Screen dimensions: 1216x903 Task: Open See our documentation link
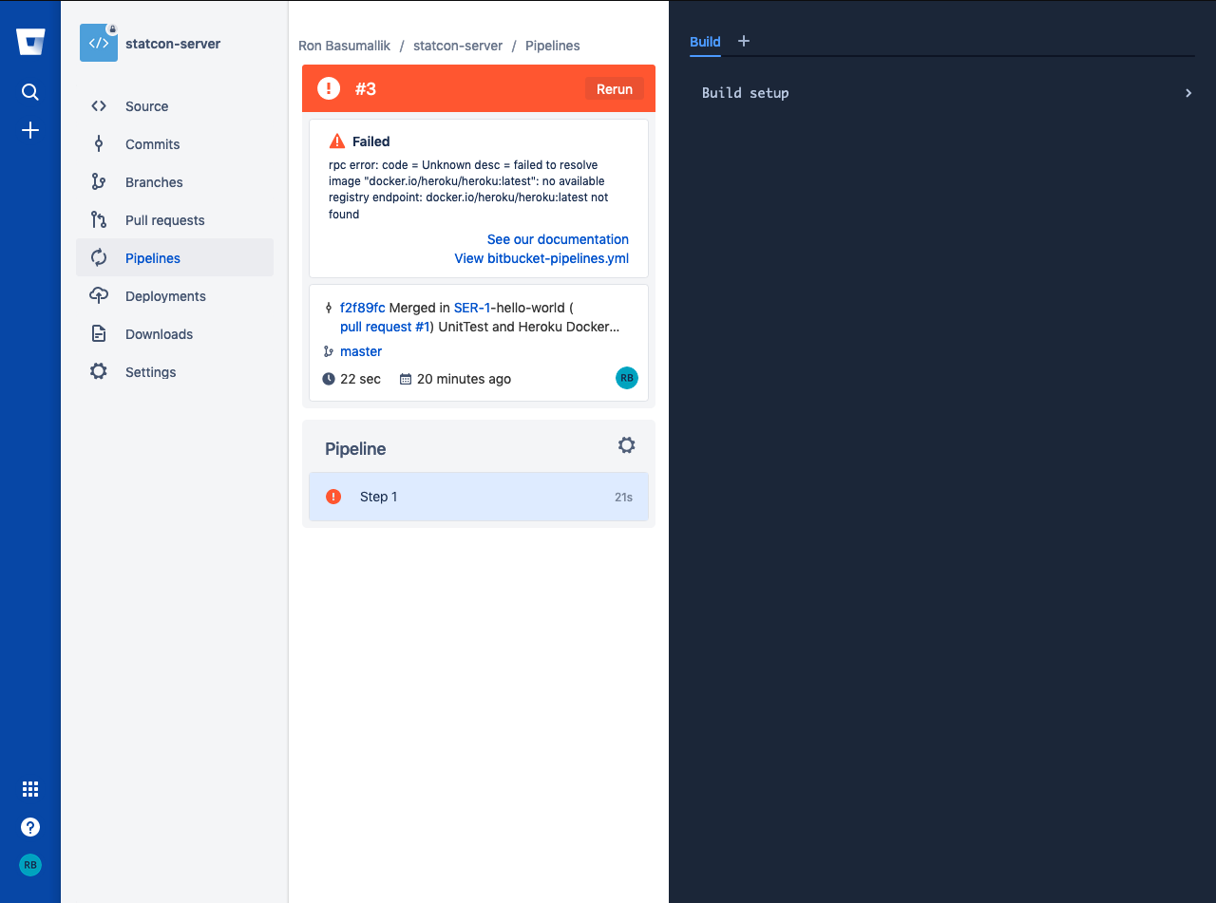tap(558, 239)
